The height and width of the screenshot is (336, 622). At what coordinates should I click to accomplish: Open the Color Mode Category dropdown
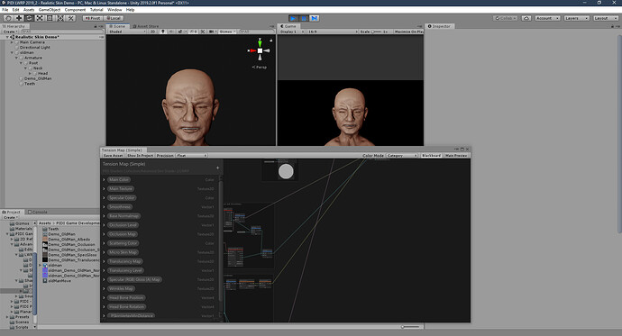[402, 156]
